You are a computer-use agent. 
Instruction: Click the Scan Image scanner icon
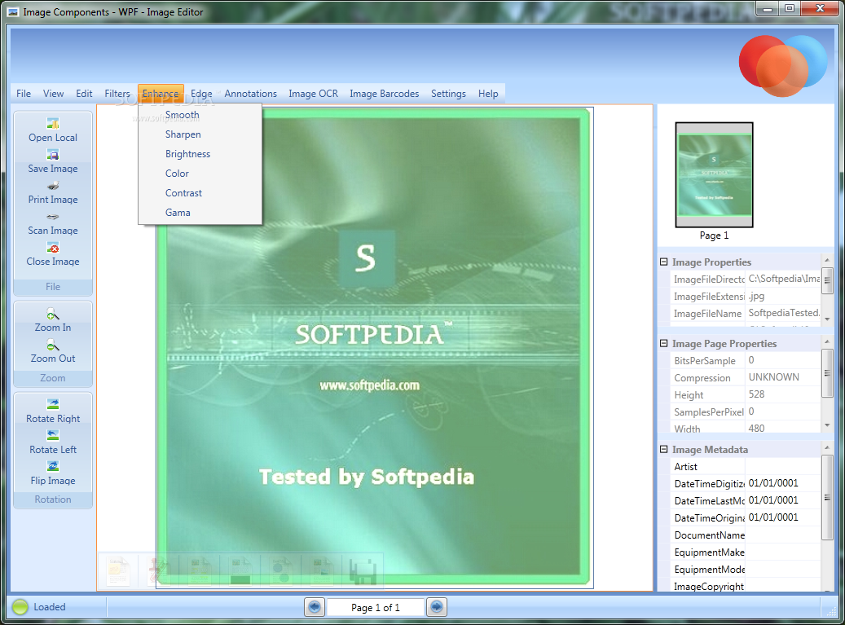pyautogui.click(x=53, y=217)
